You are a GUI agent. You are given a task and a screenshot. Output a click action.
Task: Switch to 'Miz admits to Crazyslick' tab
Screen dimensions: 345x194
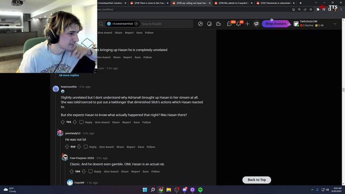pyautogui.click(x=233, y=3)
